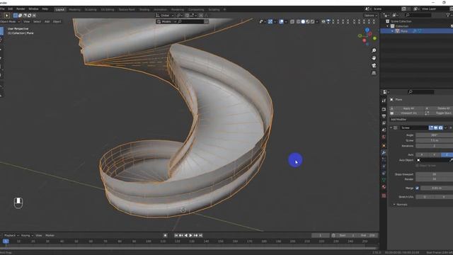Image resolution: width=453 pixels, height=255 pixels.
Task: Open Screw modifier extra options arrow
Action: tap(445, 127)
